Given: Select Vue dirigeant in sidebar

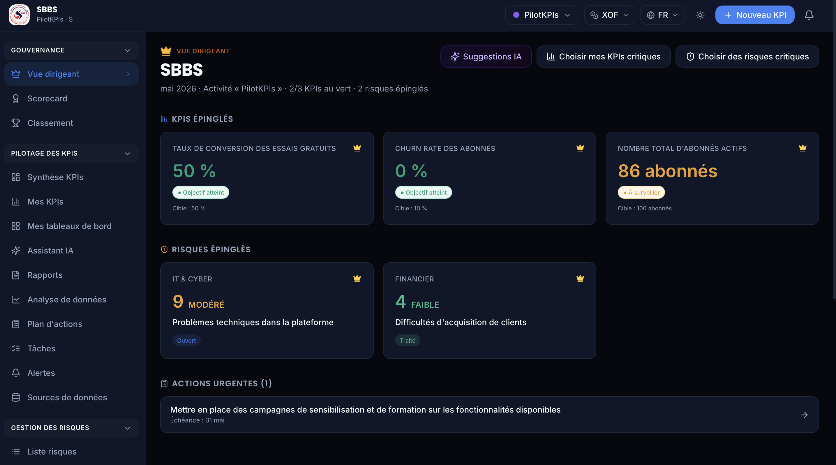Looking at the screenshot, I should (x=71, y=74).
